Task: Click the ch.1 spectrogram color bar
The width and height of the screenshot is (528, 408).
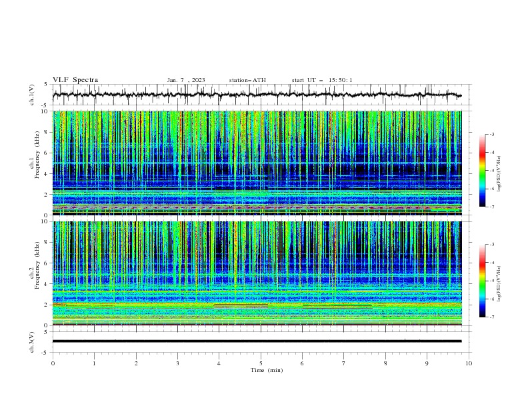Action: [x=482, y=170]
